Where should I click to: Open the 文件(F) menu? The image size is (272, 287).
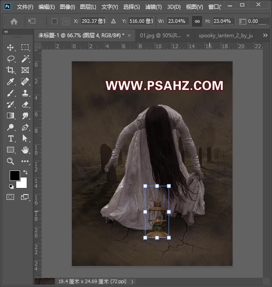tap(25, 7)
